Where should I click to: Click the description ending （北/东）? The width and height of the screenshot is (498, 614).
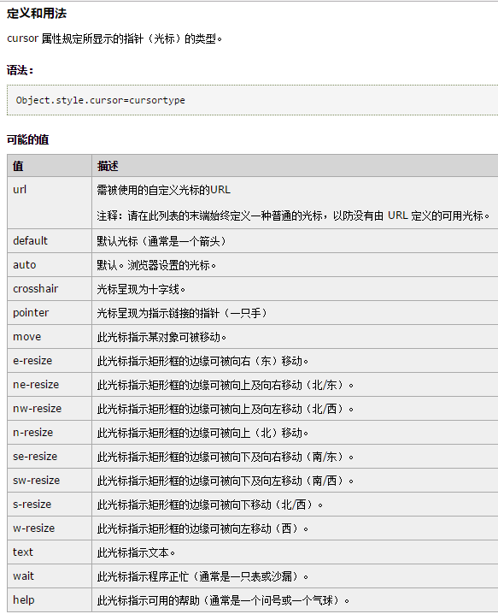pos(226,385)
